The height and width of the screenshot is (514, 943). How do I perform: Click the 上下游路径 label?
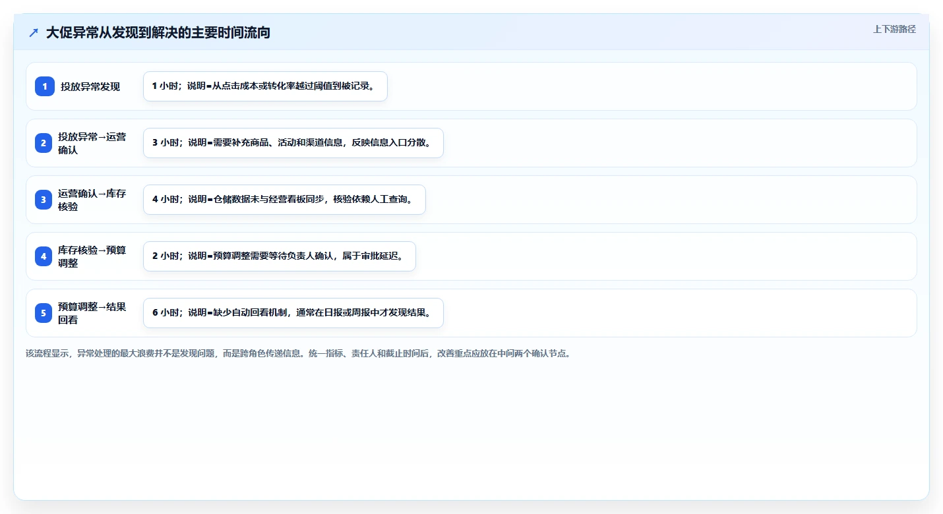click(x=894, y=29)
